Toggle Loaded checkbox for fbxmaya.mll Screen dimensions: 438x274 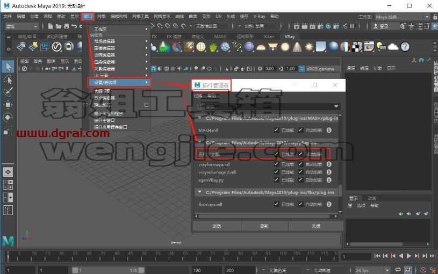pyautogui.click(x=276, y=204)
